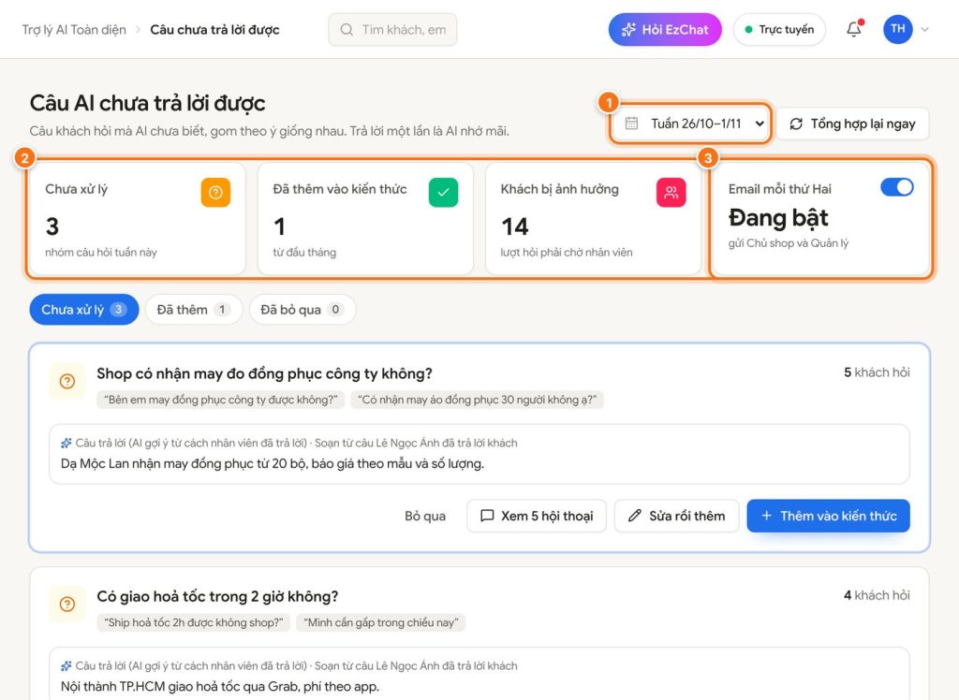The width and height of the screenshot is (959, 700).
Task: Click the answer text 'Dạ Mộc Lan nhận may đồng phục'
Action: (x=273, y=463)
